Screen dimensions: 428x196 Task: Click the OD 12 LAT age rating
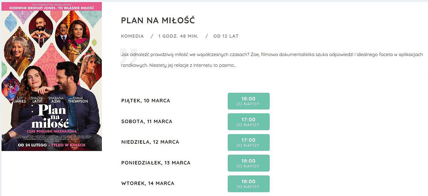click(226, 36)
